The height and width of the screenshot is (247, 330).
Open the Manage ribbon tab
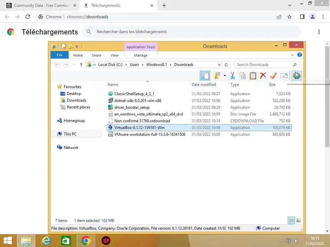pyautogui.click(x=141, y=55)
